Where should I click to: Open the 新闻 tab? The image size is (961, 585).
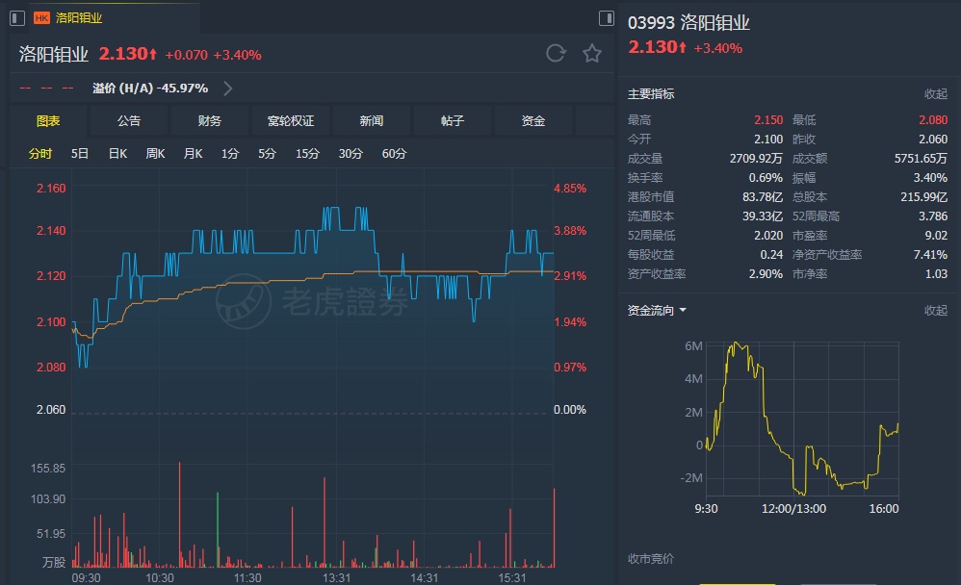[372, 120]
